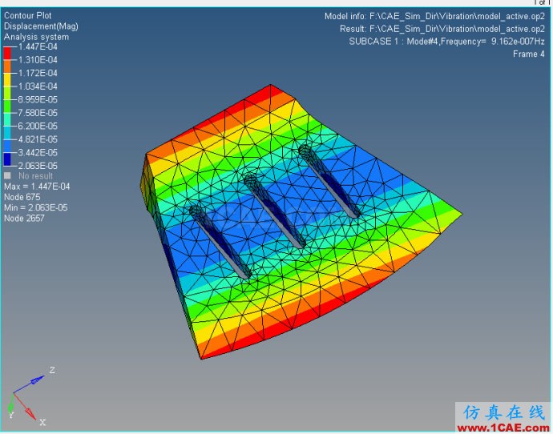Click the gray No result legend swatch

(x=7, y=176)
